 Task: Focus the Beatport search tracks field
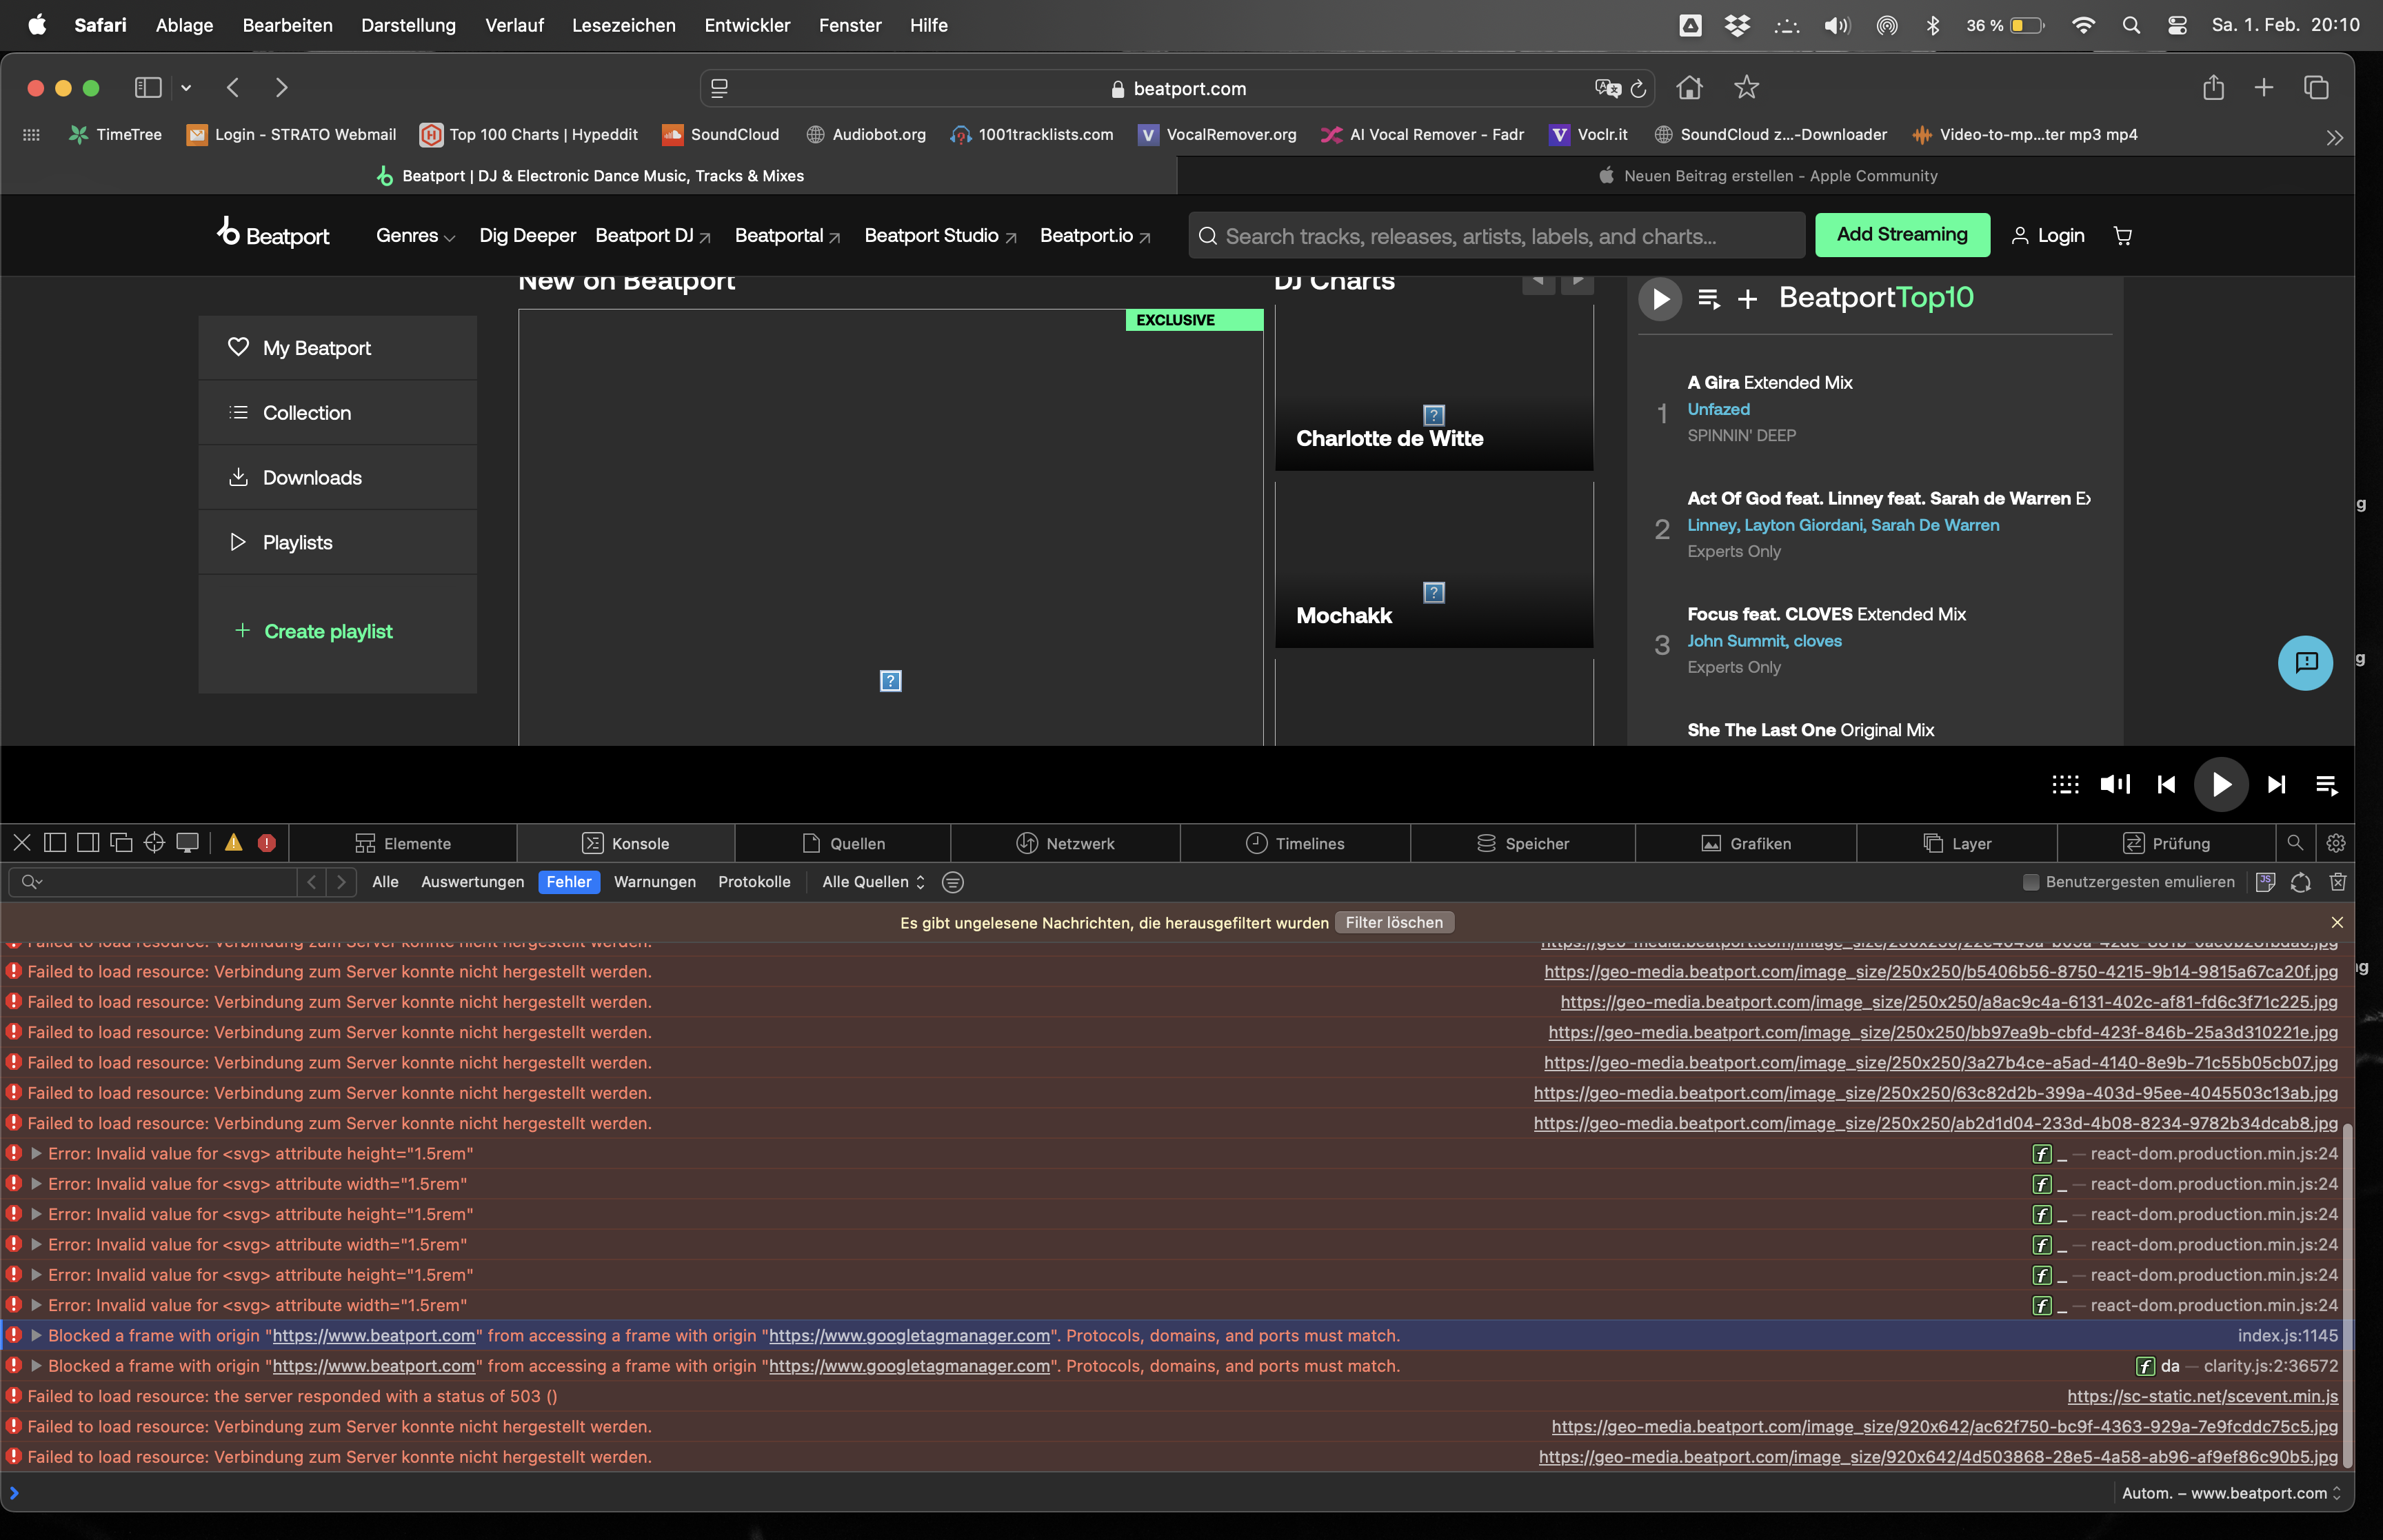point(1496,236)
